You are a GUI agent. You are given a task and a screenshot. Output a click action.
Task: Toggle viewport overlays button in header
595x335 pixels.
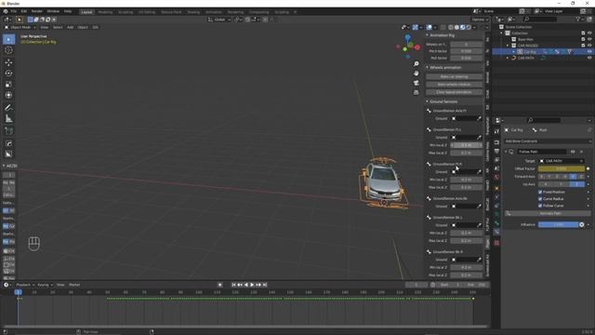[x=429, y=27]
